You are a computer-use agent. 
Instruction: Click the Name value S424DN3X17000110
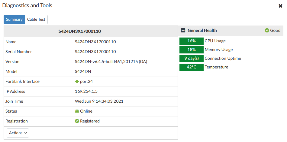[x=95, y=42]
